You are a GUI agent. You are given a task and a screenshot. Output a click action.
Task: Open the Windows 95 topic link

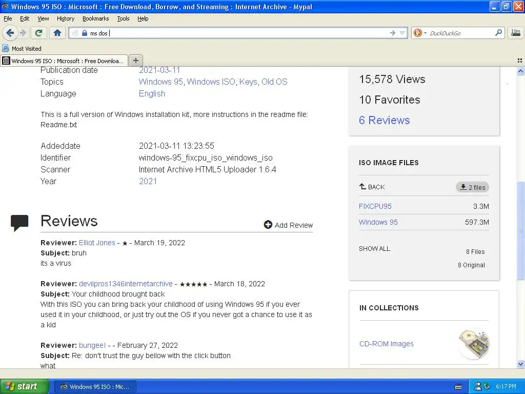160,82
